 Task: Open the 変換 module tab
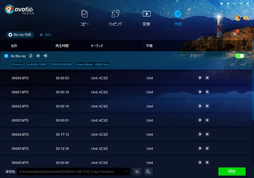pyautogui.click(x=146, y=18)
